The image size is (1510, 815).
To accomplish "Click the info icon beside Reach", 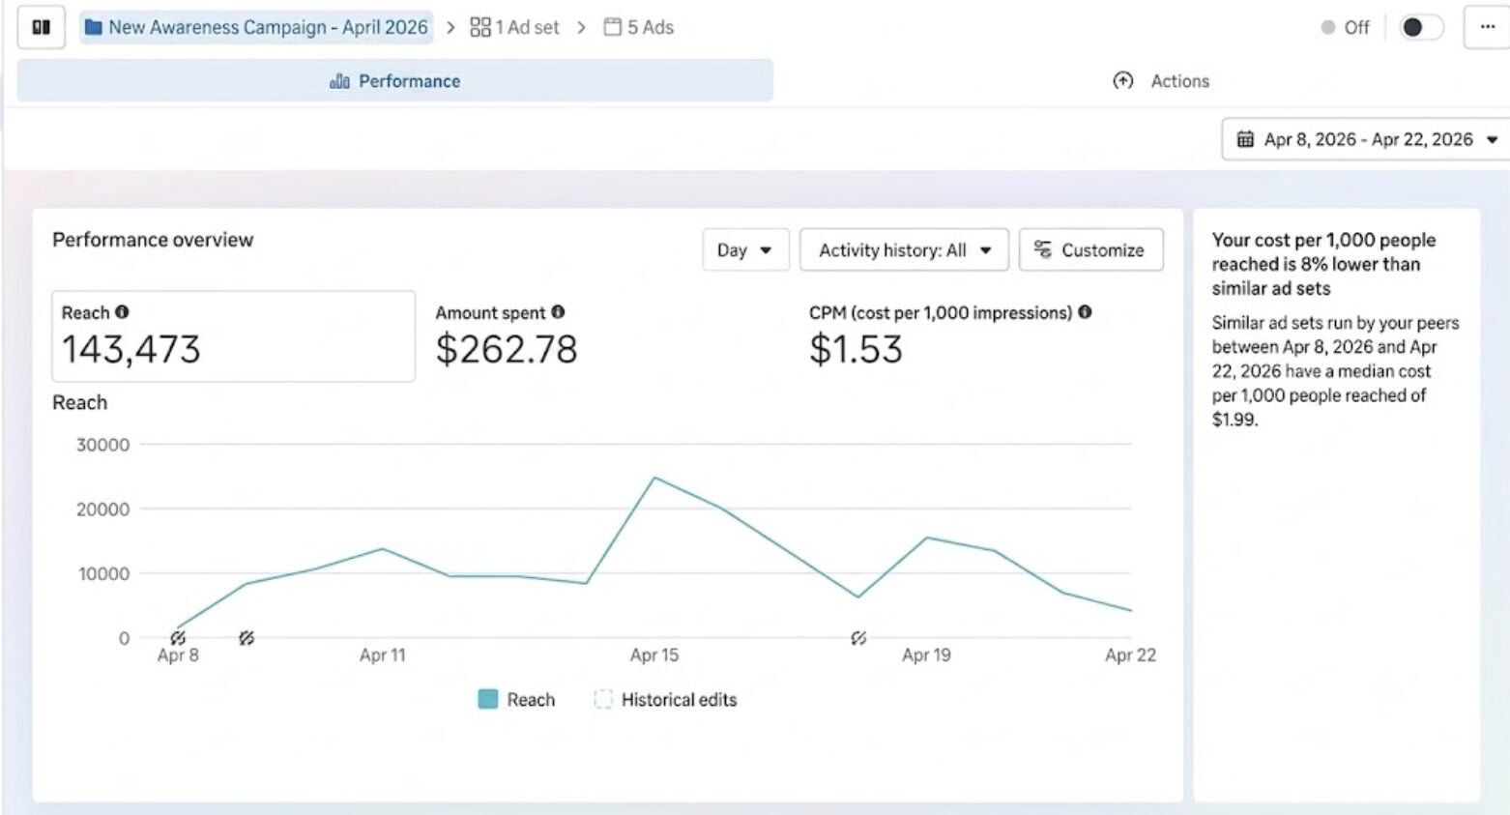I will tap(122, 312).
